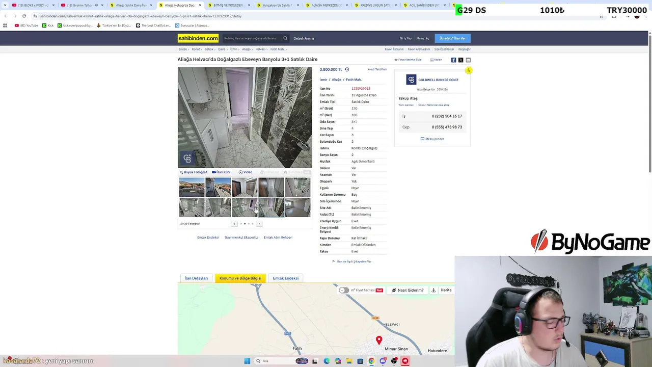The image size is (652, 367).
Task: Go back in browser history
Action: coord(6,16)
